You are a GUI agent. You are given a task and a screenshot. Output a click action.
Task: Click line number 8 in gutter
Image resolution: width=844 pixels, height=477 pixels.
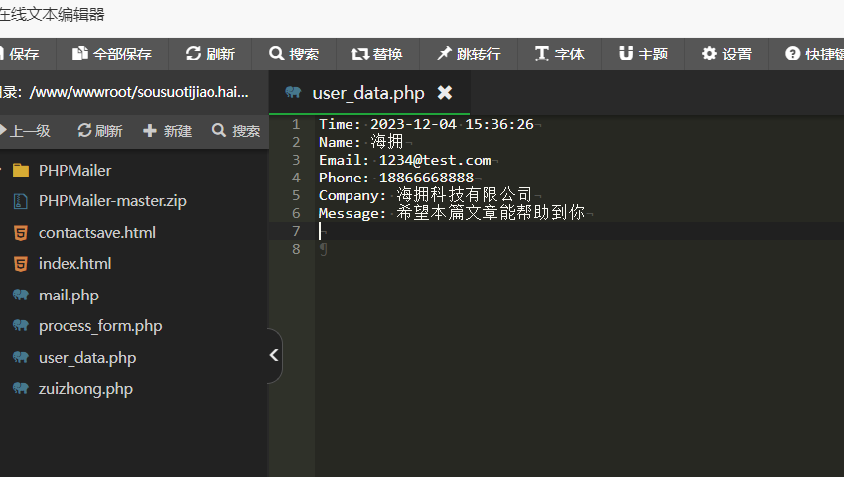point(296,249)
